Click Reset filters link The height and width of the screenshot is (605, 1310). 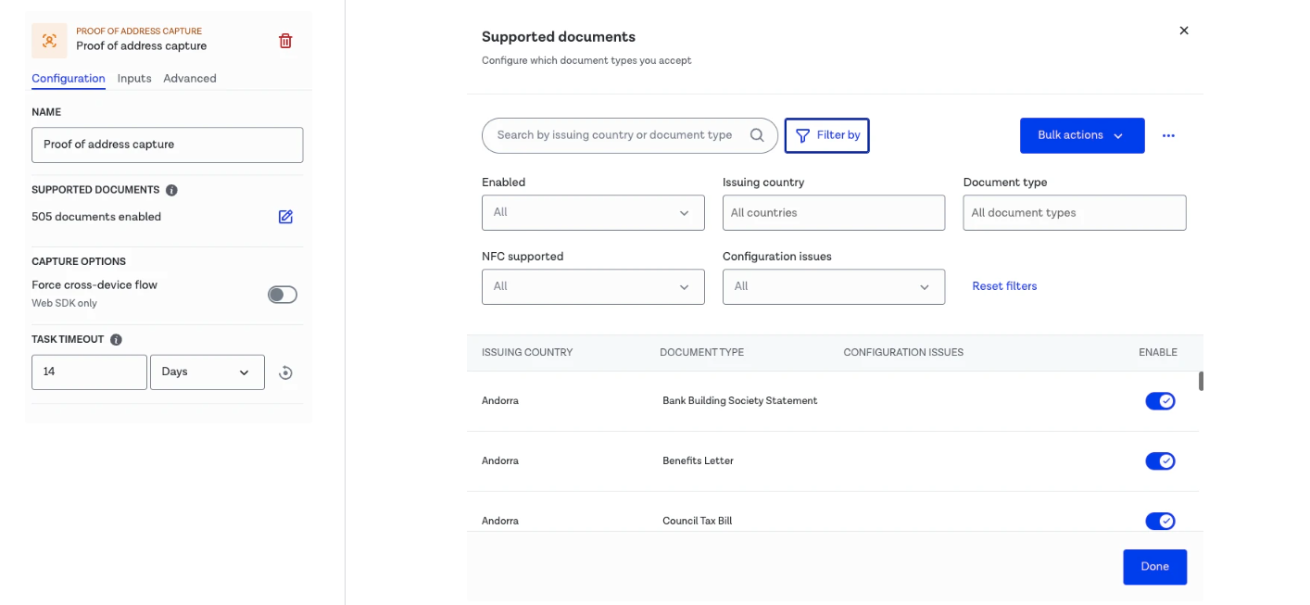click(x=1004, y=286)
